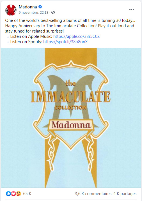Click the blue Like reaction icon
The height and width of the screenshot is (201, 142).
(8, 194)
